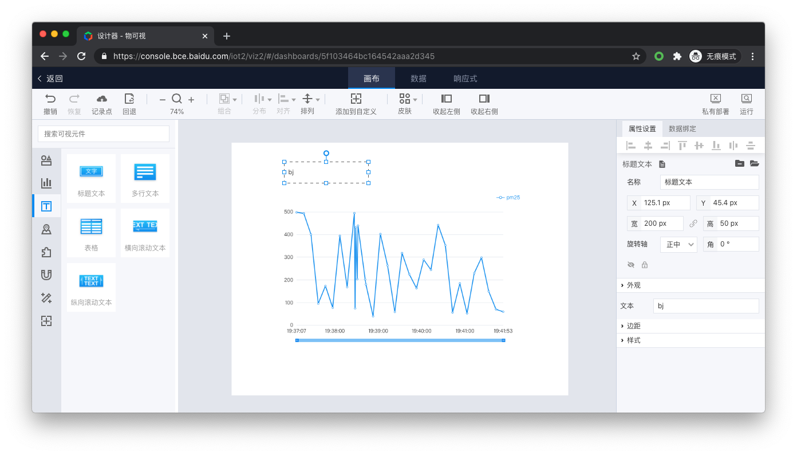Select the 标题文本 component
Screen dimensions: 797x455
(92, 178)
